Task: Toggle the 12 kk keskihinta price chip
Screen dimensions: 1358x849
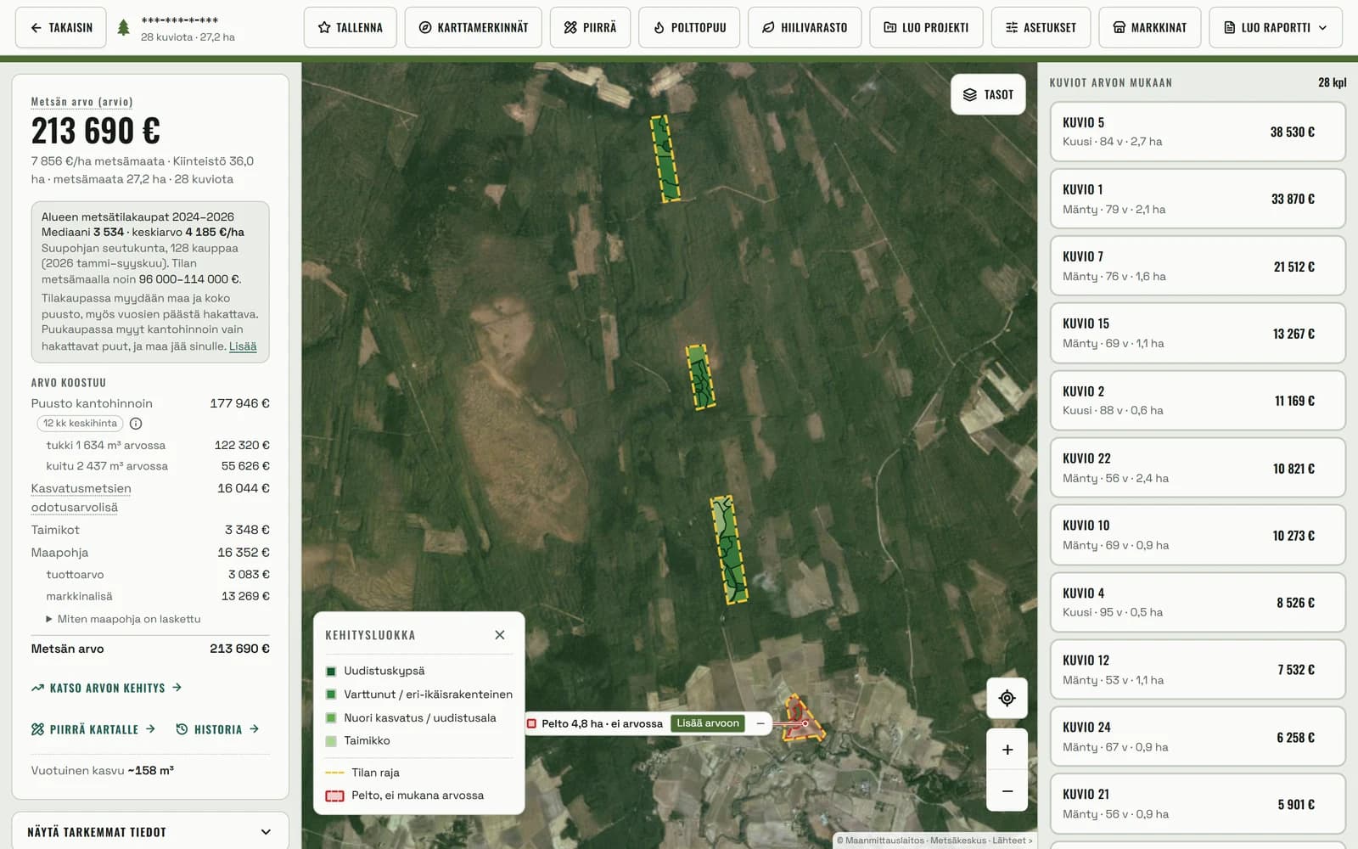Action: pyautogui.click(x=80, y=424)
